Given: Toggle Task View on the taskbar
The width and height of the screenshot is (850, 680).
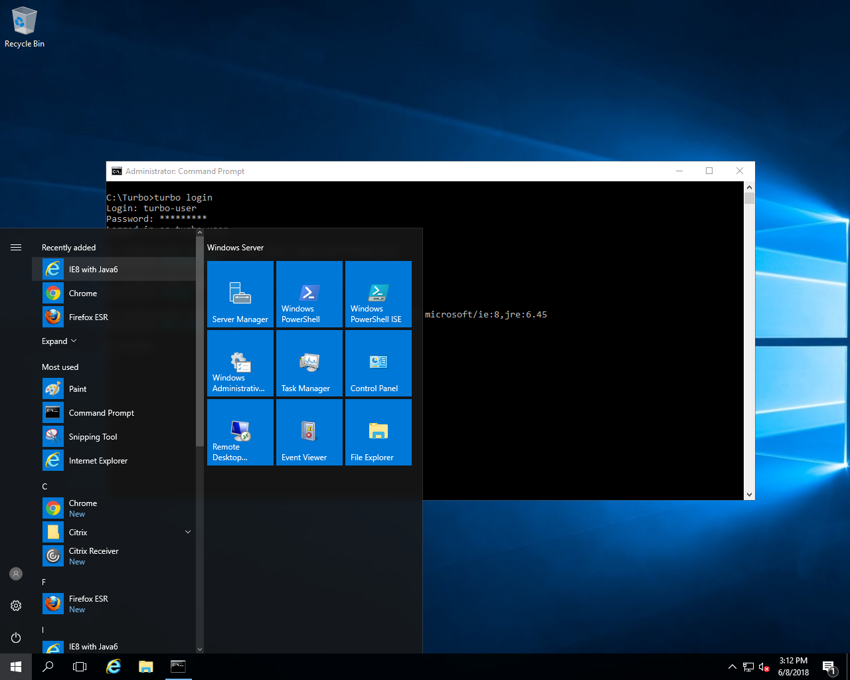Looking at the screenshot, I should 80,666.
